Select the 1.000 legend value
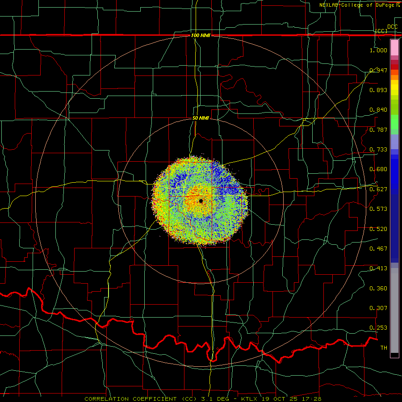Image resolution: width=402 pixels, height=402 pixels. (x=378, y=50)
